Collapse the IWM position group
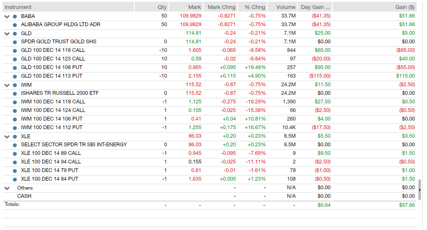427x230 pixels. tap(7, 85)
